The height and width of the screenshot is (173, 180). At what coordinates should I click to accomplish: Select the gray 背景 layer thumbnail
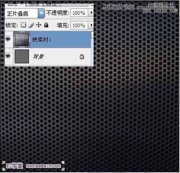click(22, 56)
